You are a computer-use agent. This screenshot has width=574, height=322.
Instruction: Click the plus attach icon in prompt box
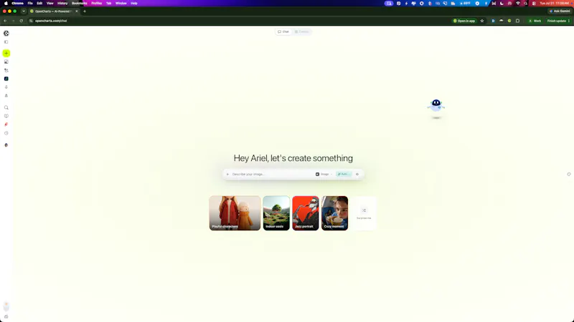[227, 174]
